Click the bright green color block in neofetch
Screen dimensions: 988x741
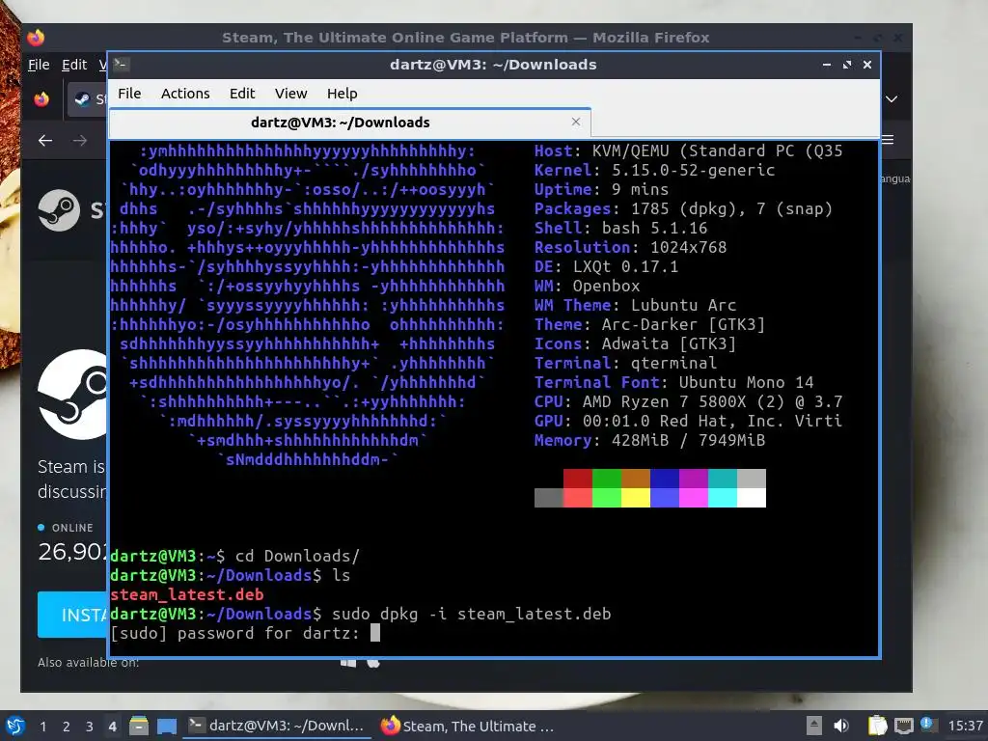(606, 498)
